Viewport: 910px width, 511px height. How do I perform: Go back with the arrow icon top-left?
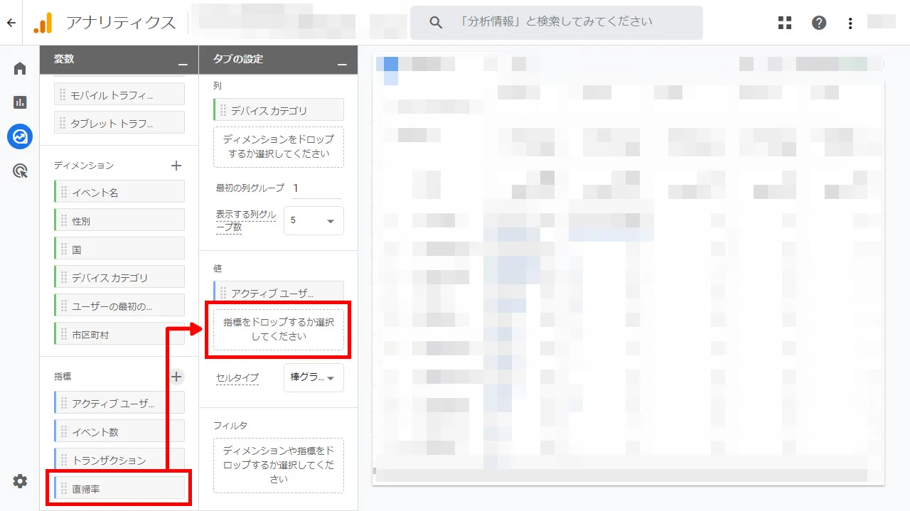10,22
